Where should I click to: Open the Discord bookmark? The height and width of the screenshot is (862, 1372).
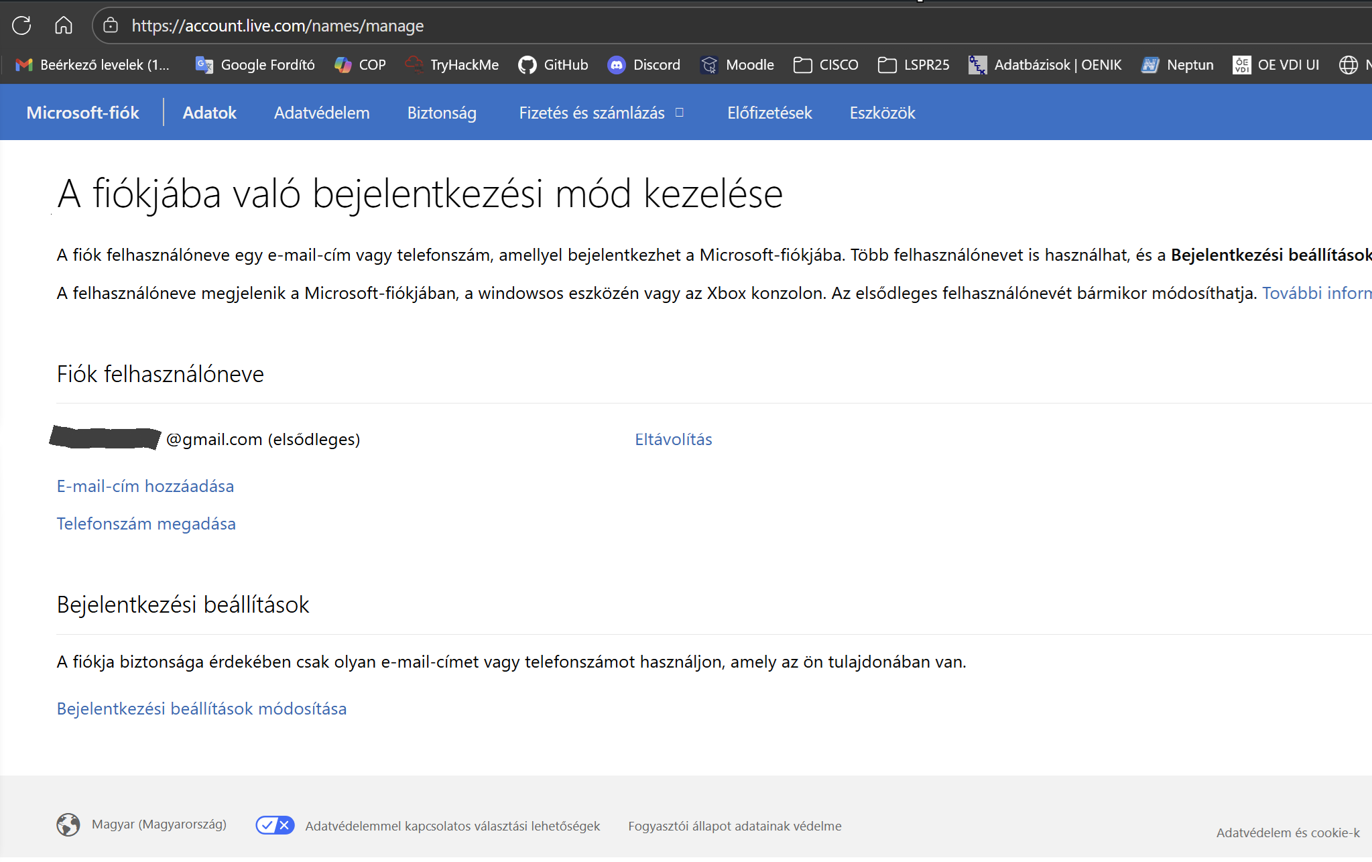(644, 65)
